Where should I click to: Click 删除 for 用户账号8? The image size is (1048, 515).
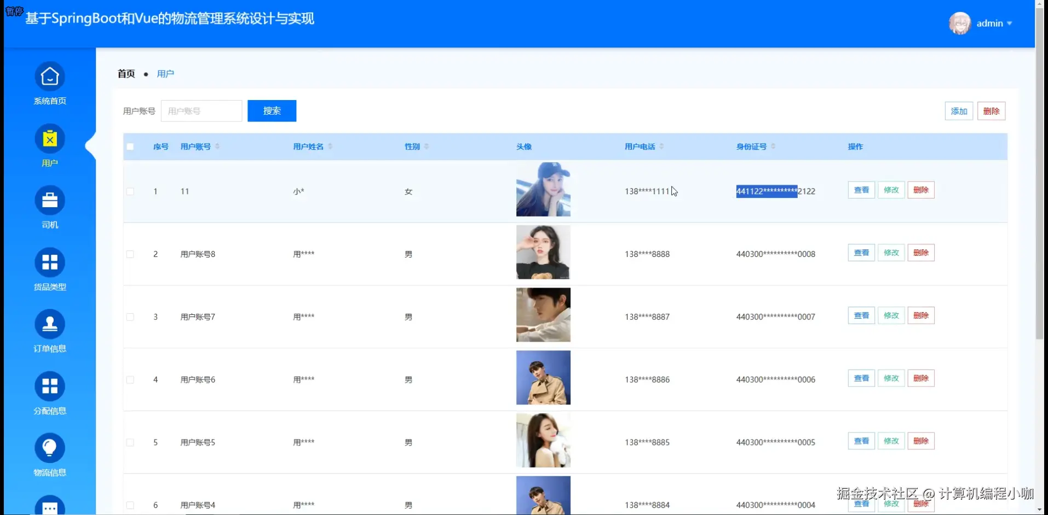[921, 253]
